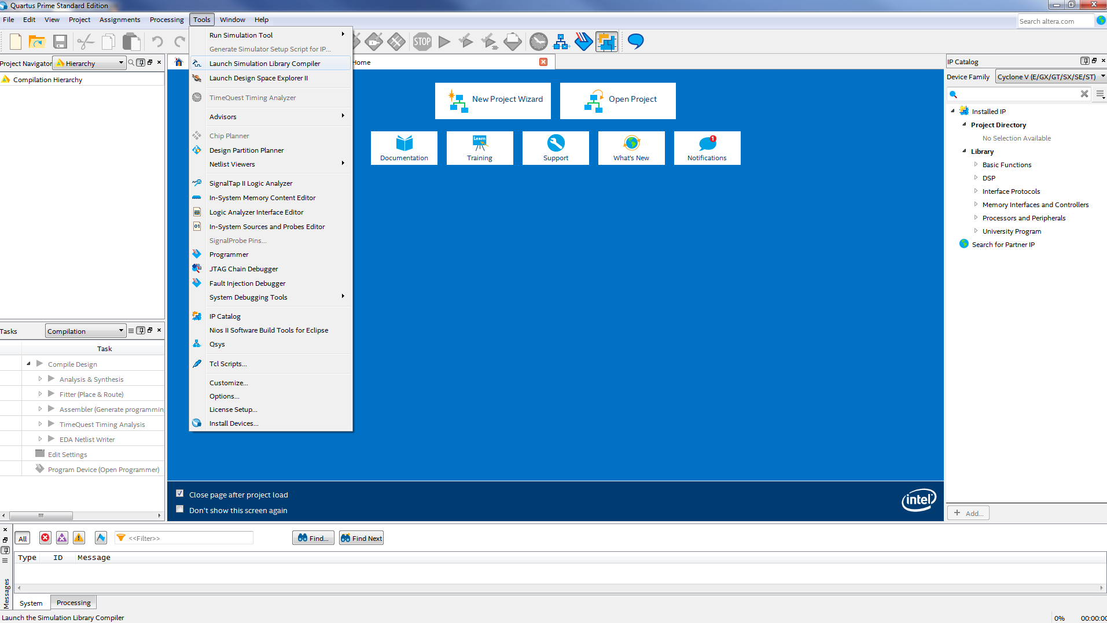Image resolution: width=1107 pixels, height=623 pixels.
Task: Click the New Project Wizard button
Action: point(493,101)
